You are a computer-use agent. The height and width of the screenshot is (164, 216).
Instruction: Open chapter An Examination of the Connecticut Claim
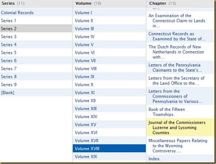[180, 21]
